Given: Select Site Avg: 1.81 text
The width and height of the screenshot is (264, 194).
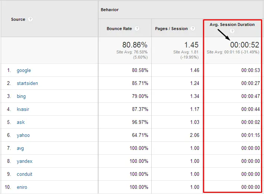Looking at the screenshot, I should click(186, 52).
